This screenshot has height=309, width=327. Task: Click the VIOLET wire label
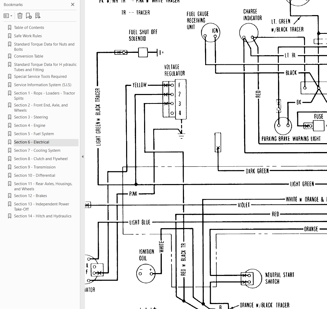coord(244,205)
